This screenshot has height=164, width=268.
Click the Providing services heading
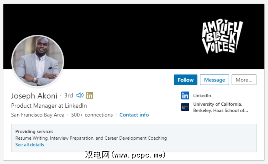pos(34,131)
